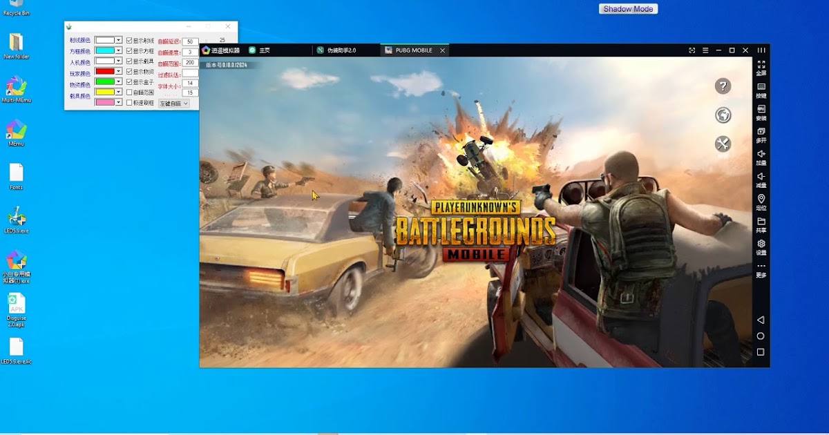Uncheck the 显示盒子 checkbox

point(129,81)
